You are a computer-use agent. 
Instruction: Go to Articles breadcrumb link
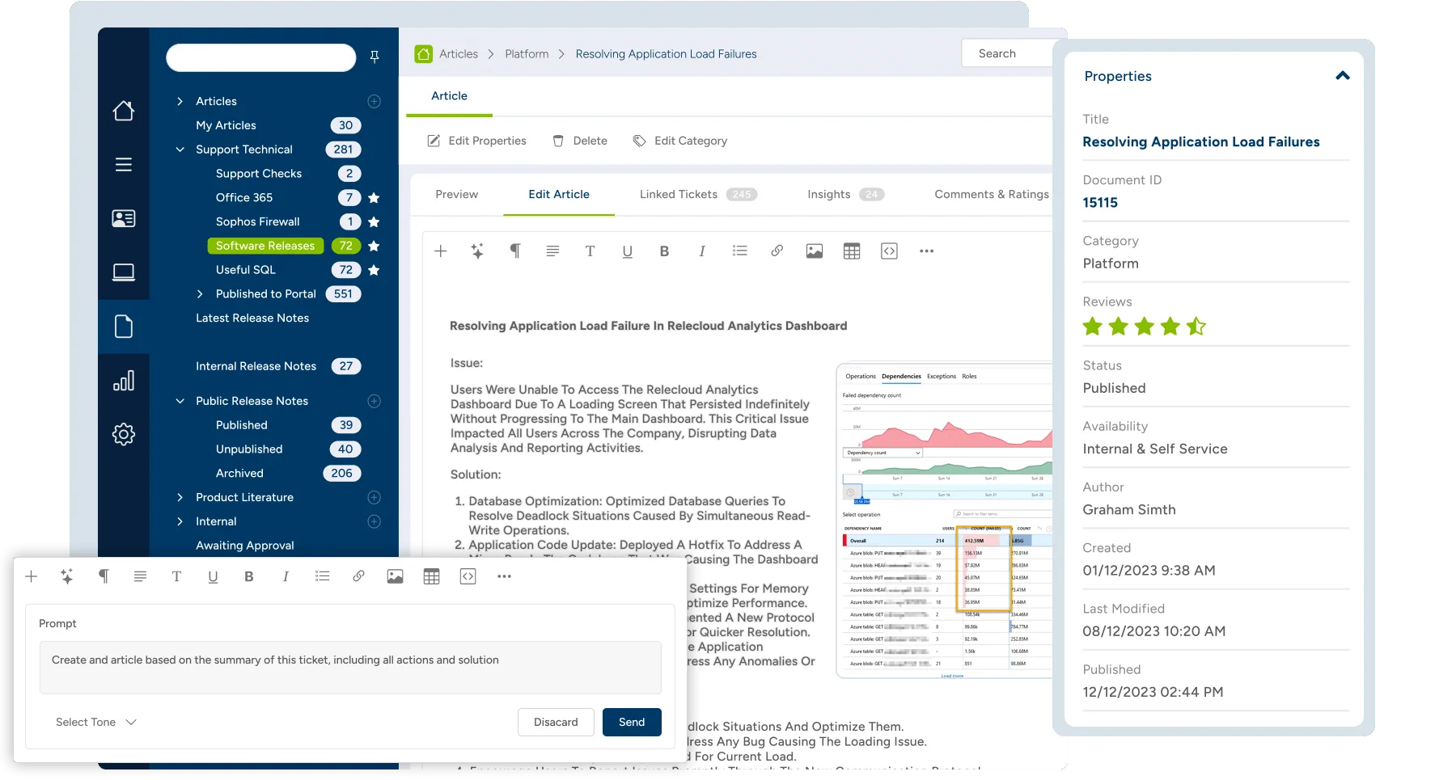[x=459, y=54]
